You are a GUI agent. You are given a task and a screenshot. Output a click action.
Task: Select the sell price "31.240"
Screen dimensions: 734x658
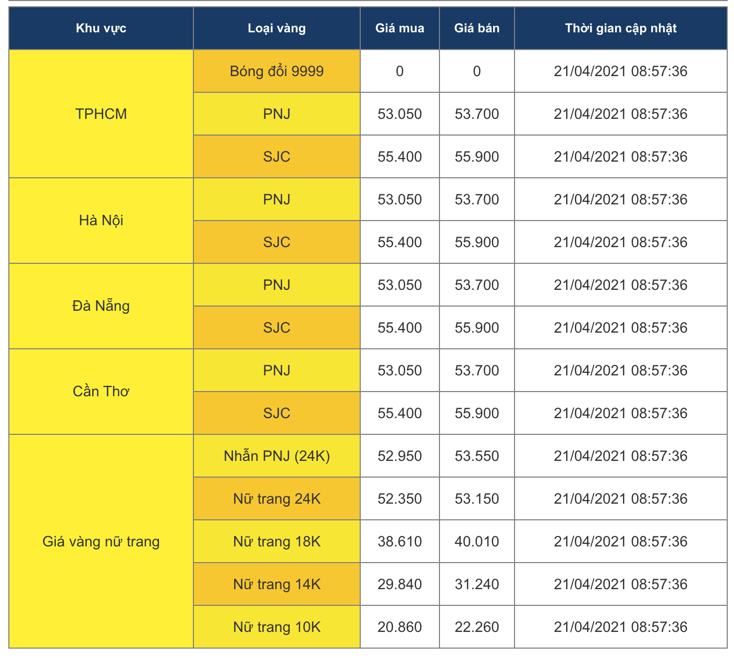tap(477, 584)
